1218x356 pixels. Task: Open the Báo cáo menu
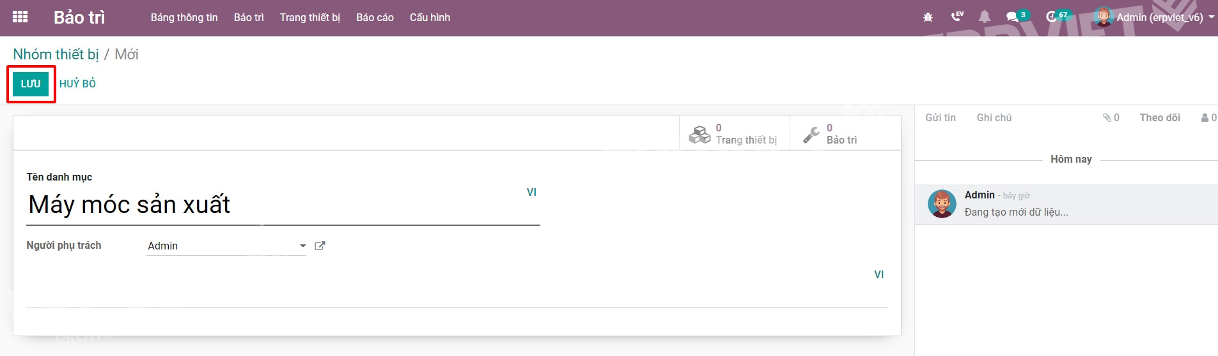[375, 17]
